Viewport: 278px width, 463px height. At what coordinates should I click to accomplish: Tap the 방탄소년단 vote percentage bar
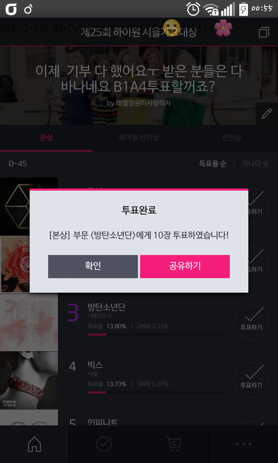tap(155, 335)
